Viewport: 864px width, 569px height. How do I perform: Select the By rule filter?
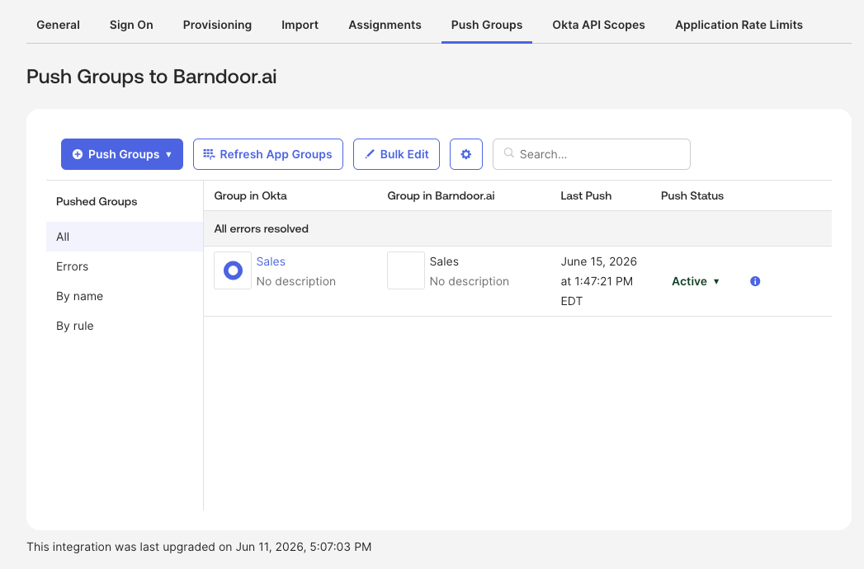(x=125, y=326)
